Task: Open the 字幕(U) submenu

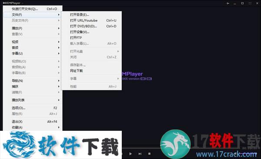Action: [33, 53]
